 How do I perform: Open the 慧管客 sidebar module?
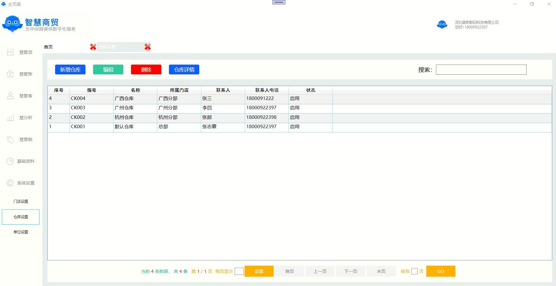coord(20,96)
